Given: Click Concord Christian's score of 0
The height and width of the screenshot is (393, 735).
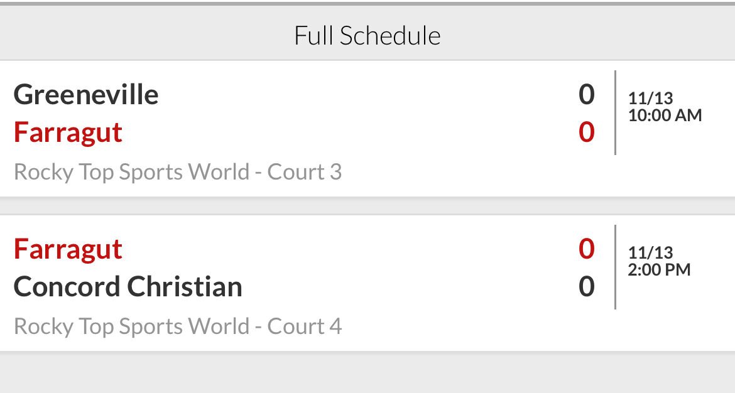Looking at the screenshot, I should [x=586, y=287].
